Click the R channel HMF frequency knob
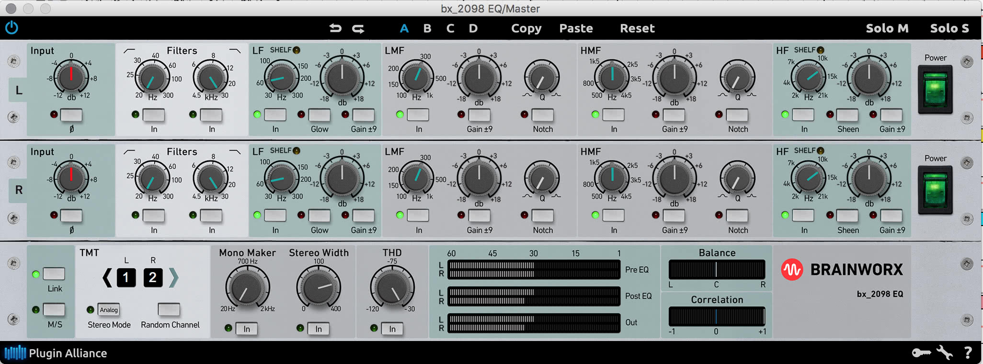This screenshot has height=364, width=983. (x=612, y=178)
